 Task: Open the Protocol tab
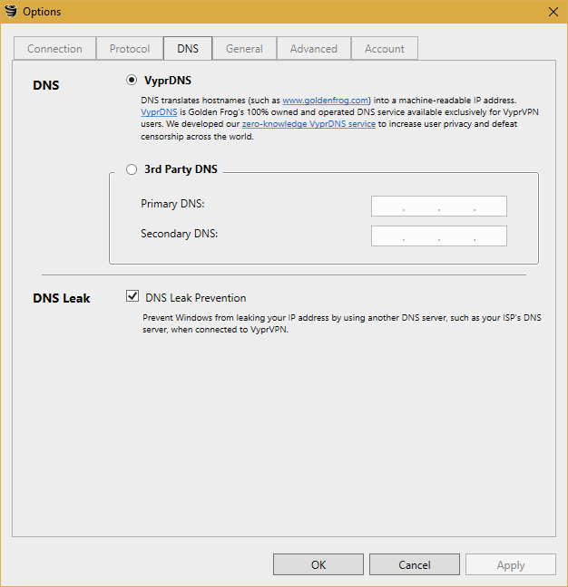[x=130, y=48]
